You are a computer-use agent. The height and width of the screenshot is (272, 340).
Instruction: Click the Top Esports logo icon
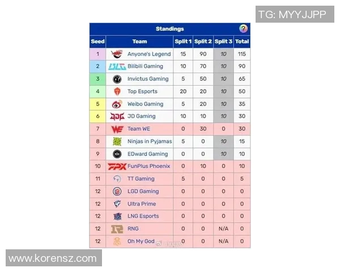click(x=117, y=91)
